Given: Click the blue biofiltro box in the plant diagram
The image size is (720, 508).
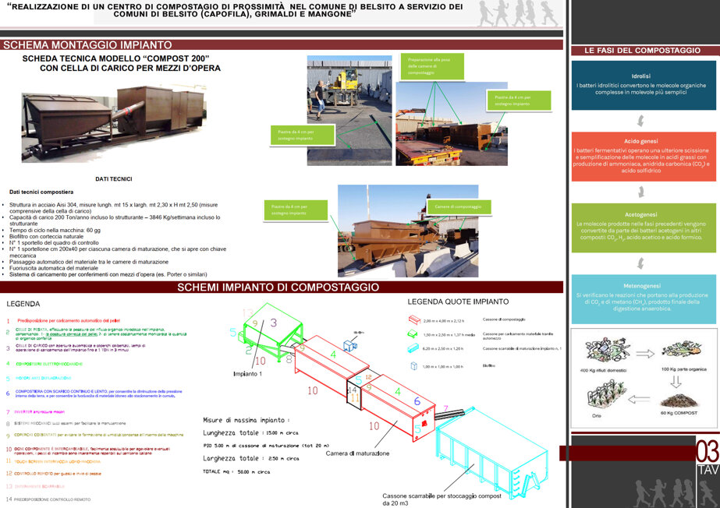Looking at the screenshot, I should click(x=350, y=345).
